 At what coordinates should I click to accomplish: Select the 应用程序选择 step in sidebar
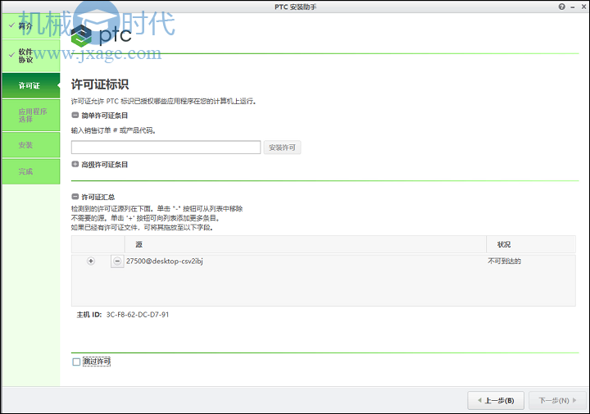[31, 115]
